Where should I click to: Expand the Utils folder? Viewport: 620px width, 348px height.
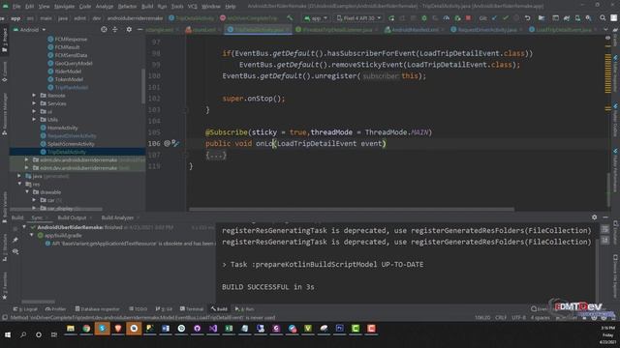click(x=34, y=120)
